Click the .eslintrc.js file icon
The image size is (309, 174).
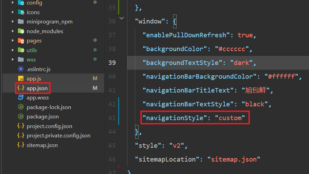pyautogui.click(x=21, y=69)
